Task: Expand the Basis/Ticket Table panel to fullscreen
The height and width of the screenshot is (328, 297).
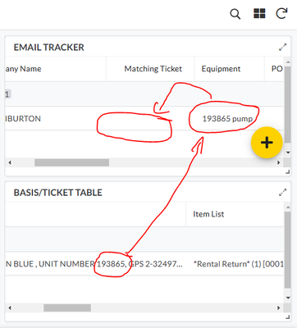Action: point(282,193)
